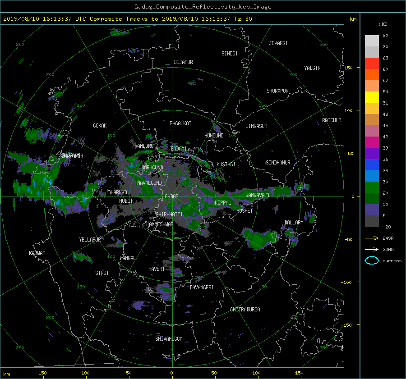Click the GOKAK city label
Viewport: 406px width, 379px height.
click(x=100, y=126)
